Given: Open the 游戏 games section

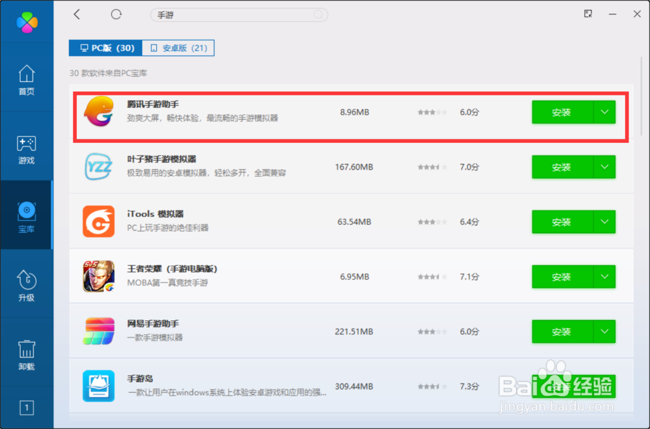Looking at the screenshot, I should (27, 149).
